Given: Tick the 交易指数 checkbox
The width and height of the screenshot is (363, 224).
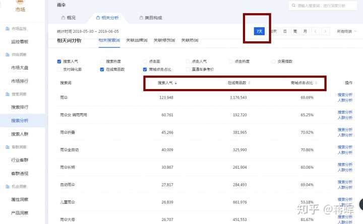Looking at the screenshot, I should pyautogui.click(x=273, y=61).
